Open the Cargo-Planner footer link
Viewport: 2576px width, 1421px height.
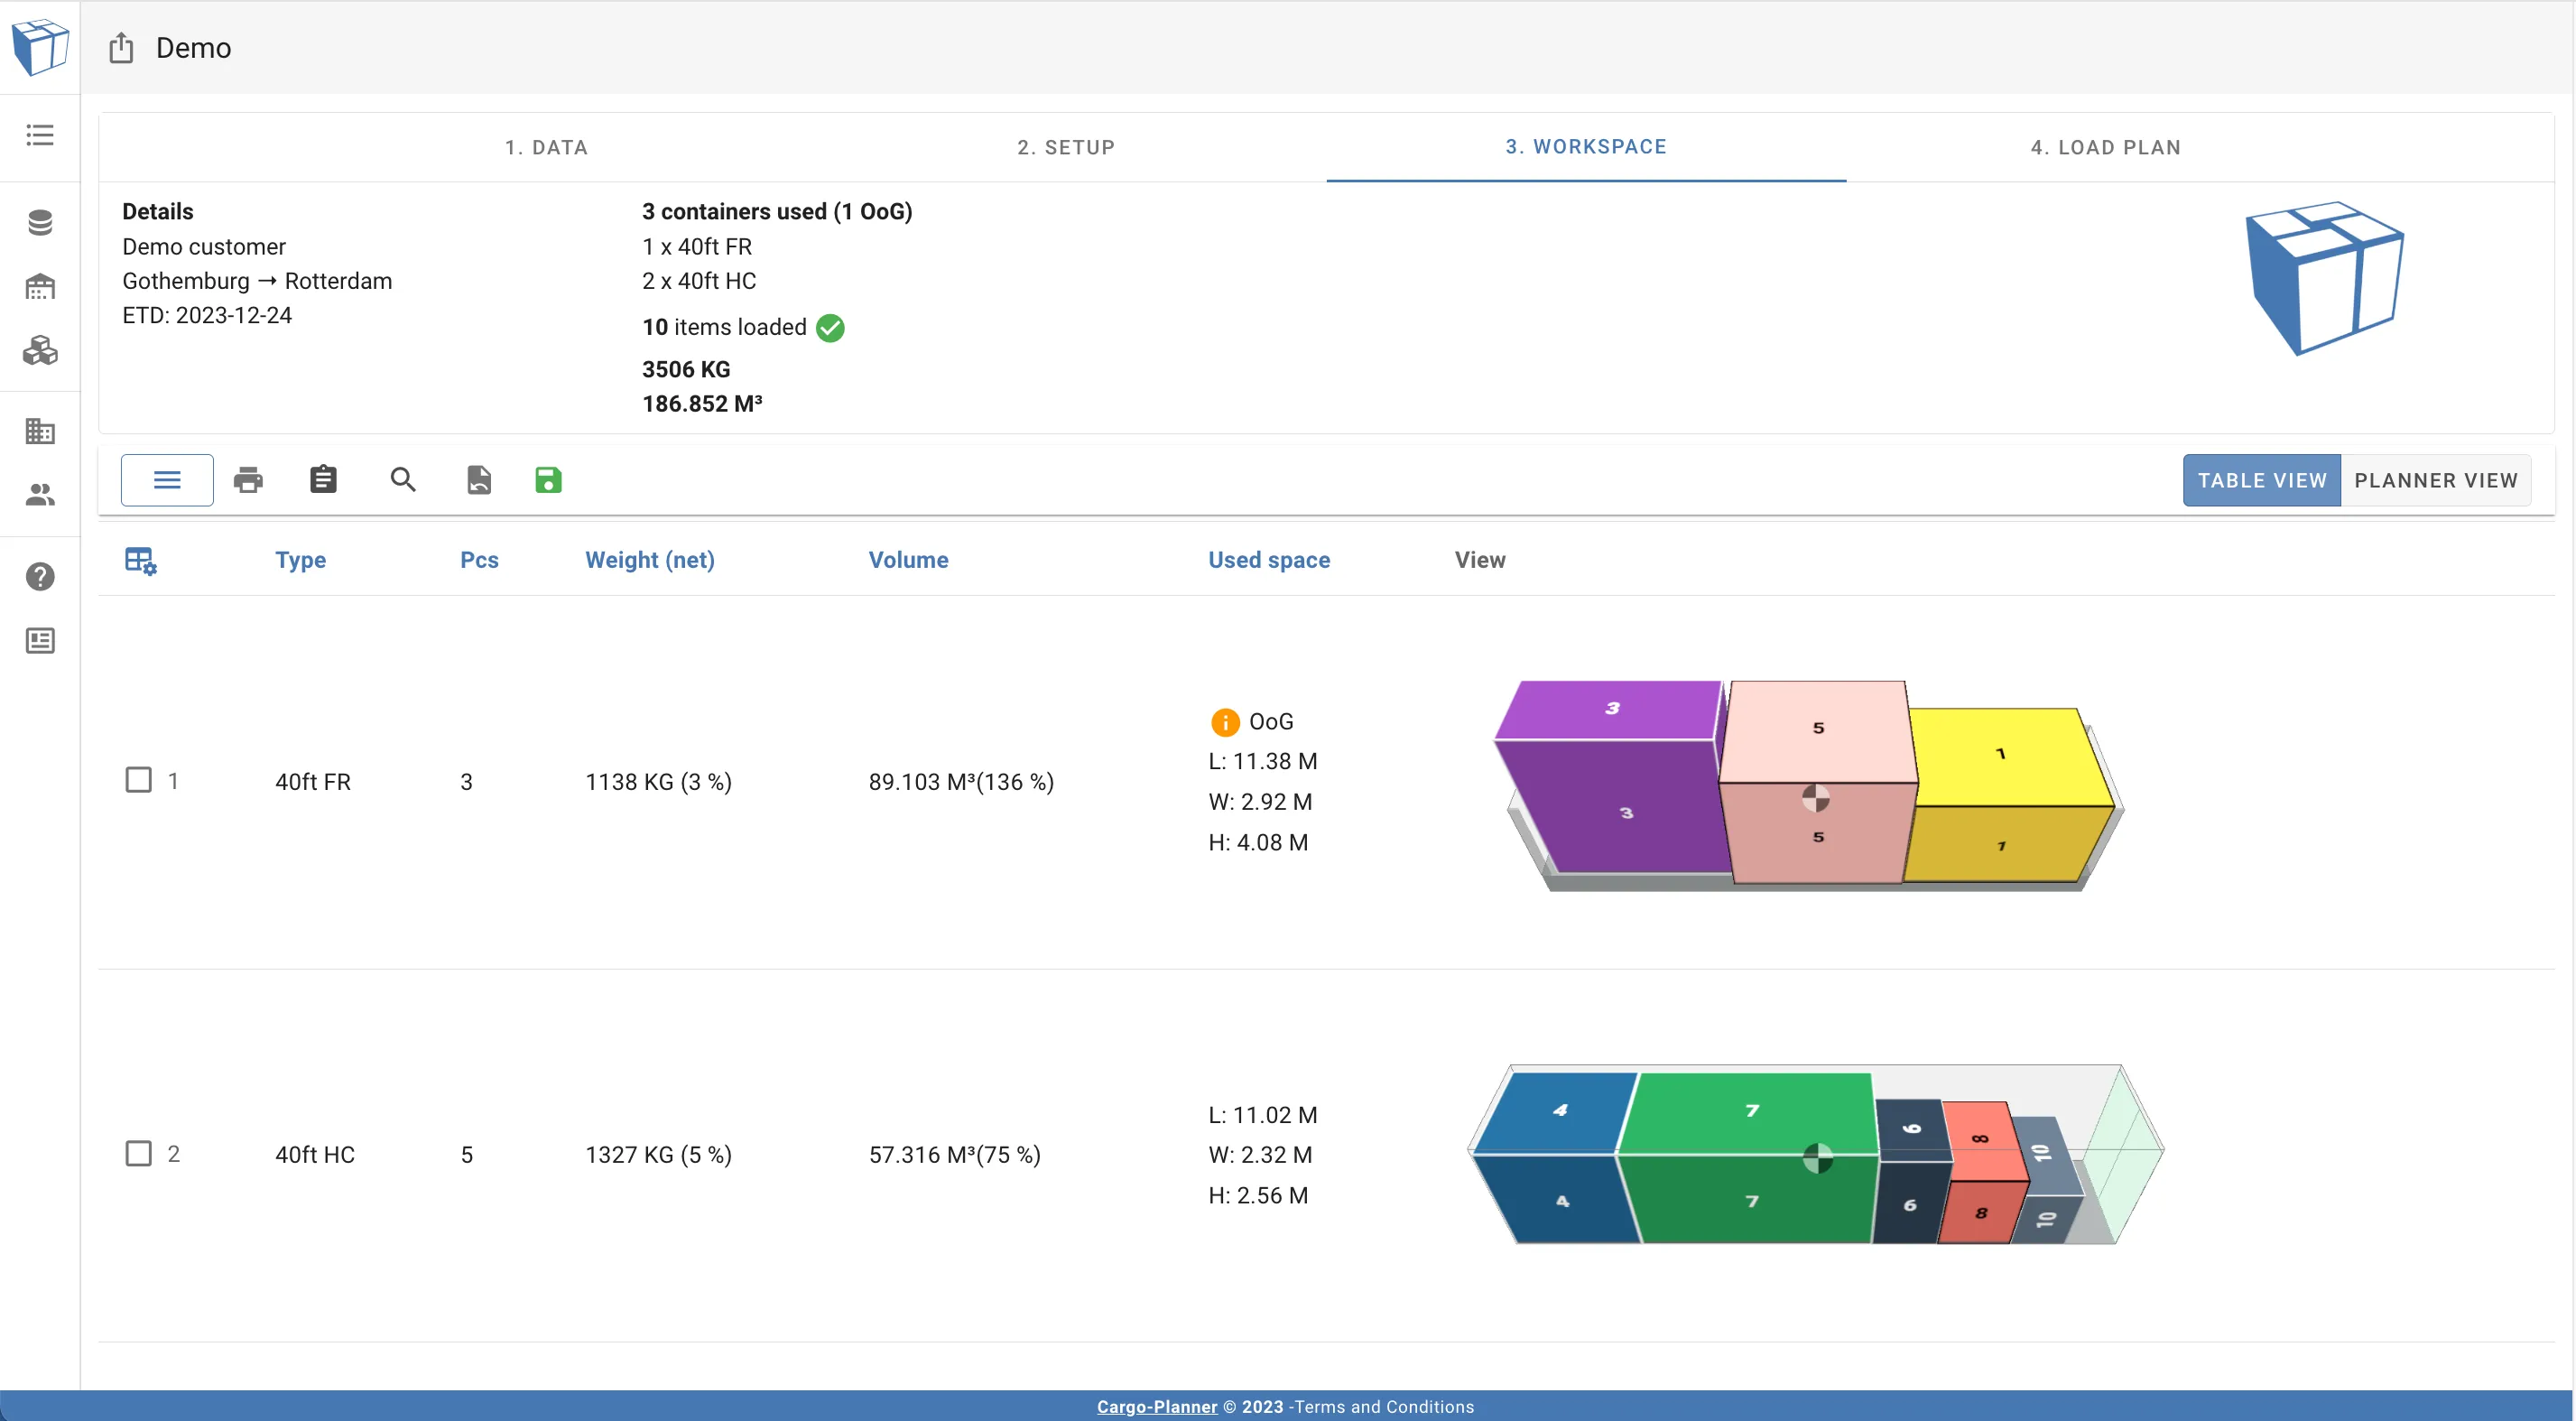[x=1156, y=1406]
